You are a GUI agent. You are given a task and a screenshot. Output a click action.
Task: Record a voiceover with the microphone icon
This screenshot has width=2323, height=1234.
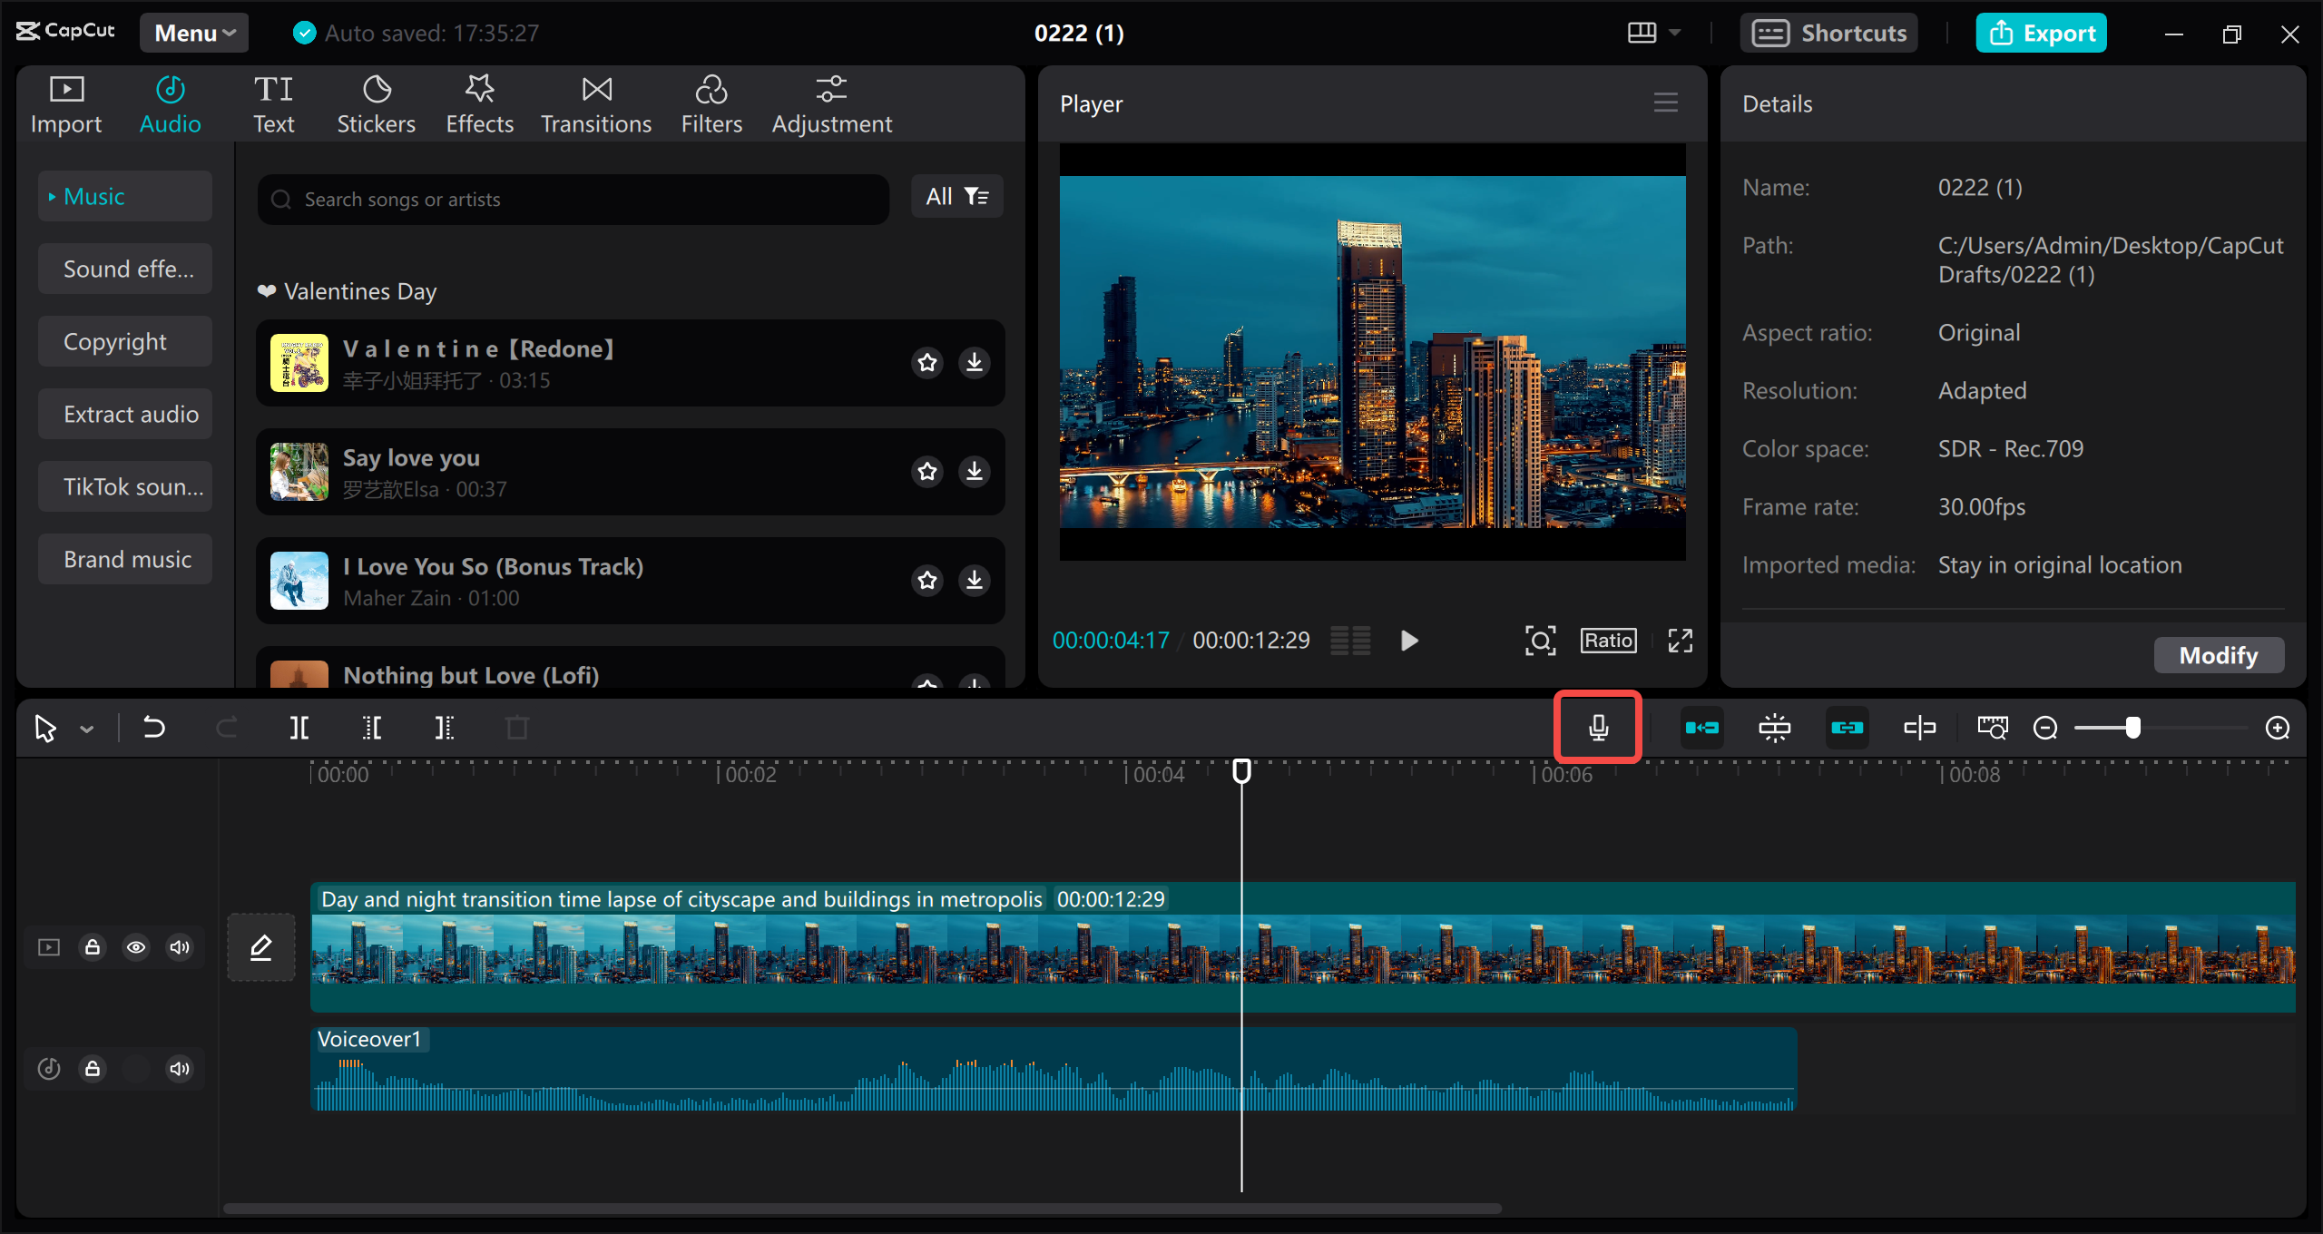tap(1597, 727)
